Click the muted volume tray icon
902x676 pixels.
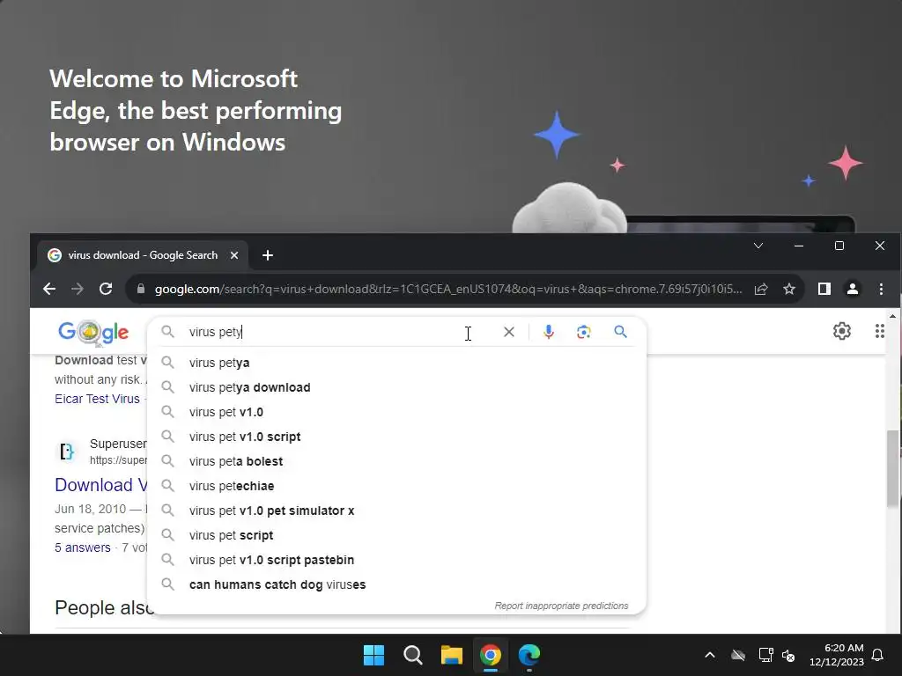[x=788, y=655]
